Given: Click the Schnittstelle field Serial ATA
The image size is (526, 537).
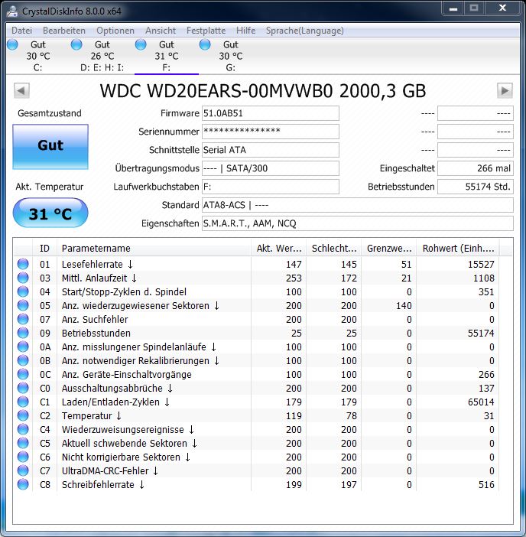Looking at the screenshot, I should coord(271,150).
